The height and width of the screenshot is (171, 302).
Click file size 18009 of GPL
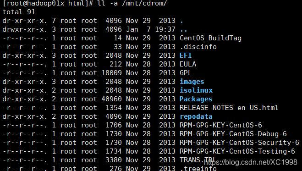pyautogui.click(x=112, y=73)
